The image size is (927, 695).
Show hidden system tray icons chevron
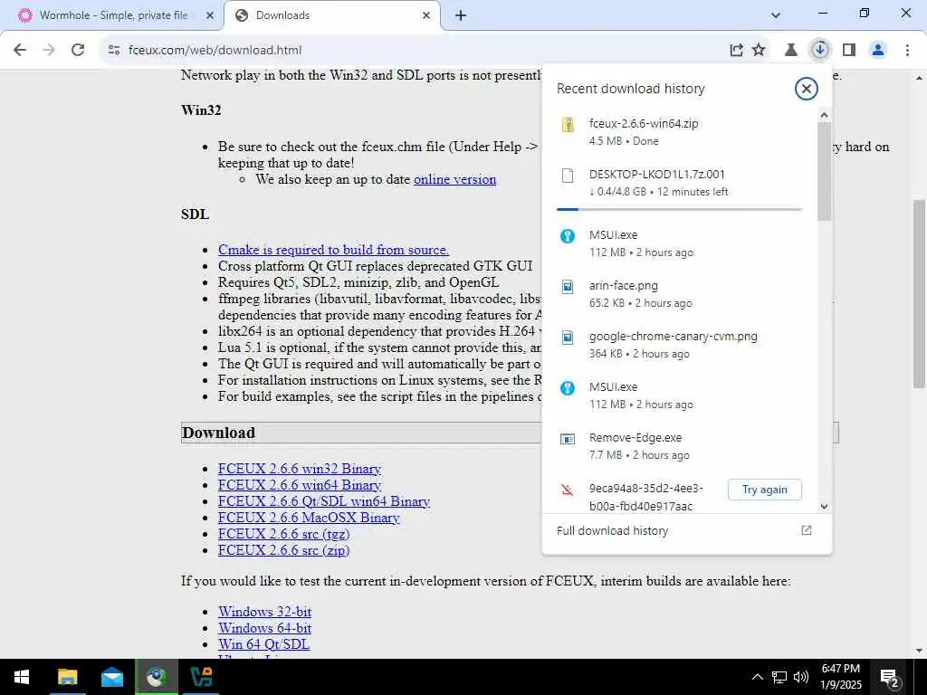[x=757, y=677]
